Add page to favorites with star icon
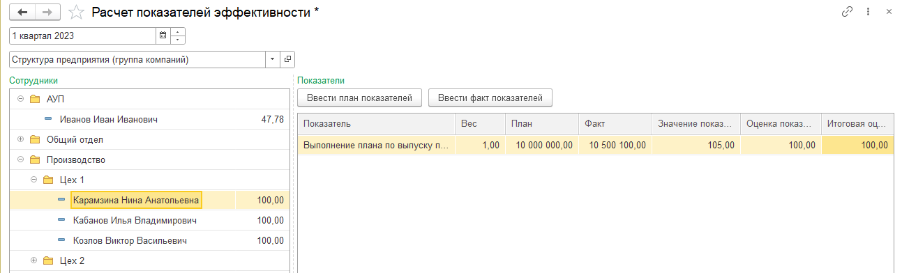Screen dimensions: 902x273 point(77,12)
